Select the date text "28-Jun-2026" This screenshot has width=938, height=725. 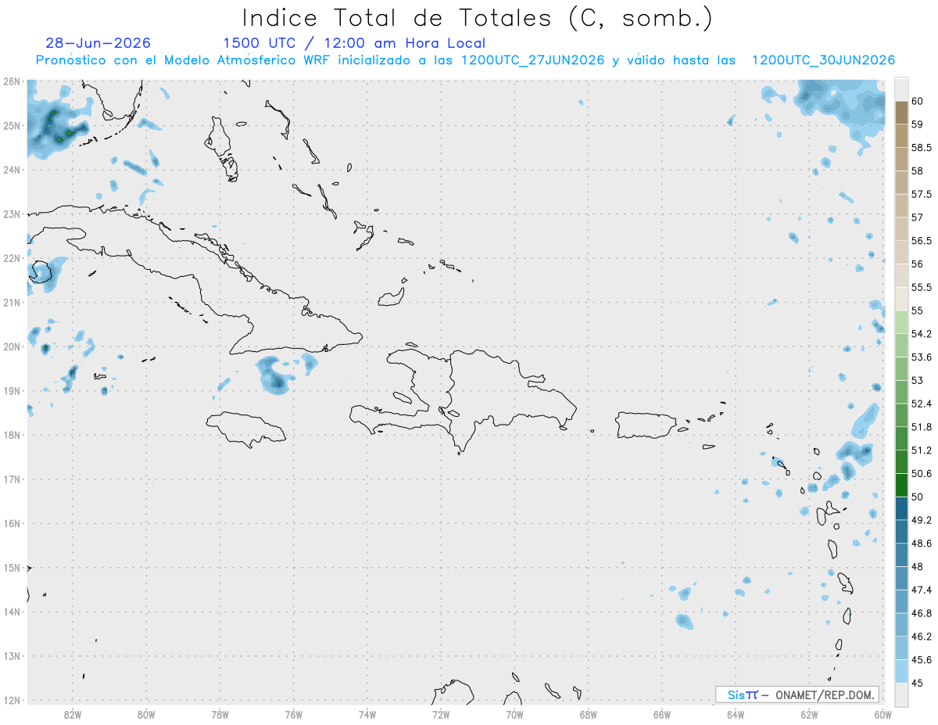[x=98, y=43]
